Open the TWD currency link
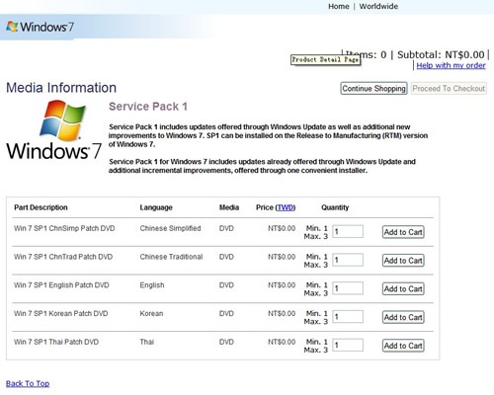This screenshot has height=395, width=494. 286,207
